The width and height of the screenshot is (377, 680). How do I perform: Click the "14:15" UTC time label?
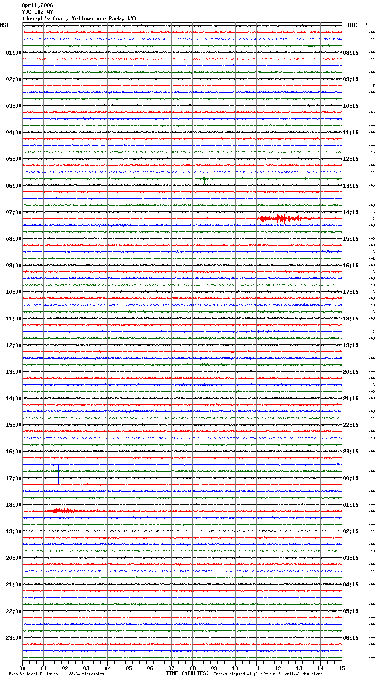tap(351, 212)
